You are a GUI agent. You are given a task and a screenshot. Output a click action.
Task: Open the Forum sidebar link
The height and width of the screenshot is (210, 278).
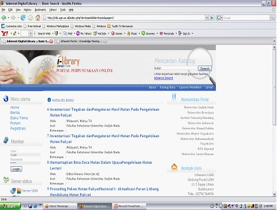[x=15, y=123]
